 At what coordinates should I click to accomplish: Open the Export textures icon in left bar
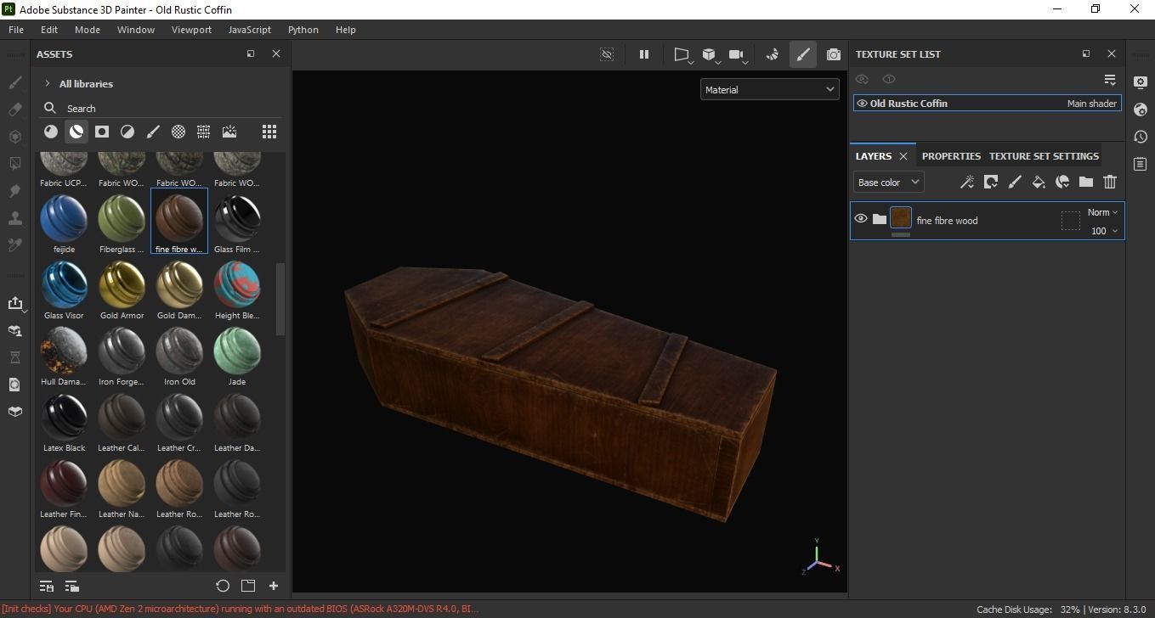coord(15,303)
